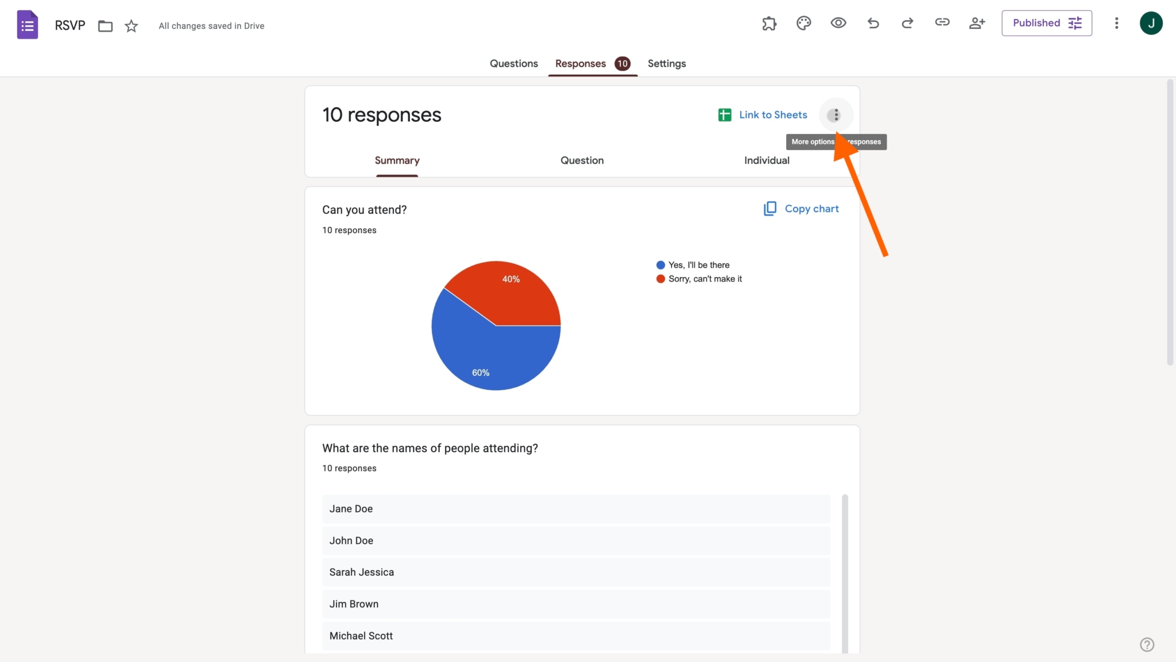This screenshot has height=662, width=1176.
Task: Open the theme customization palette icon
Action: (803, 23)
